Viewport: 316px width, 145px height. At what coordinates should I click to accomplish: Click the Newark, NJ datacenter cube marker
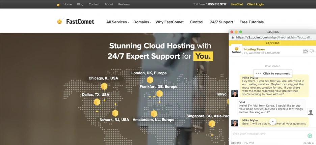pos(115,113)
